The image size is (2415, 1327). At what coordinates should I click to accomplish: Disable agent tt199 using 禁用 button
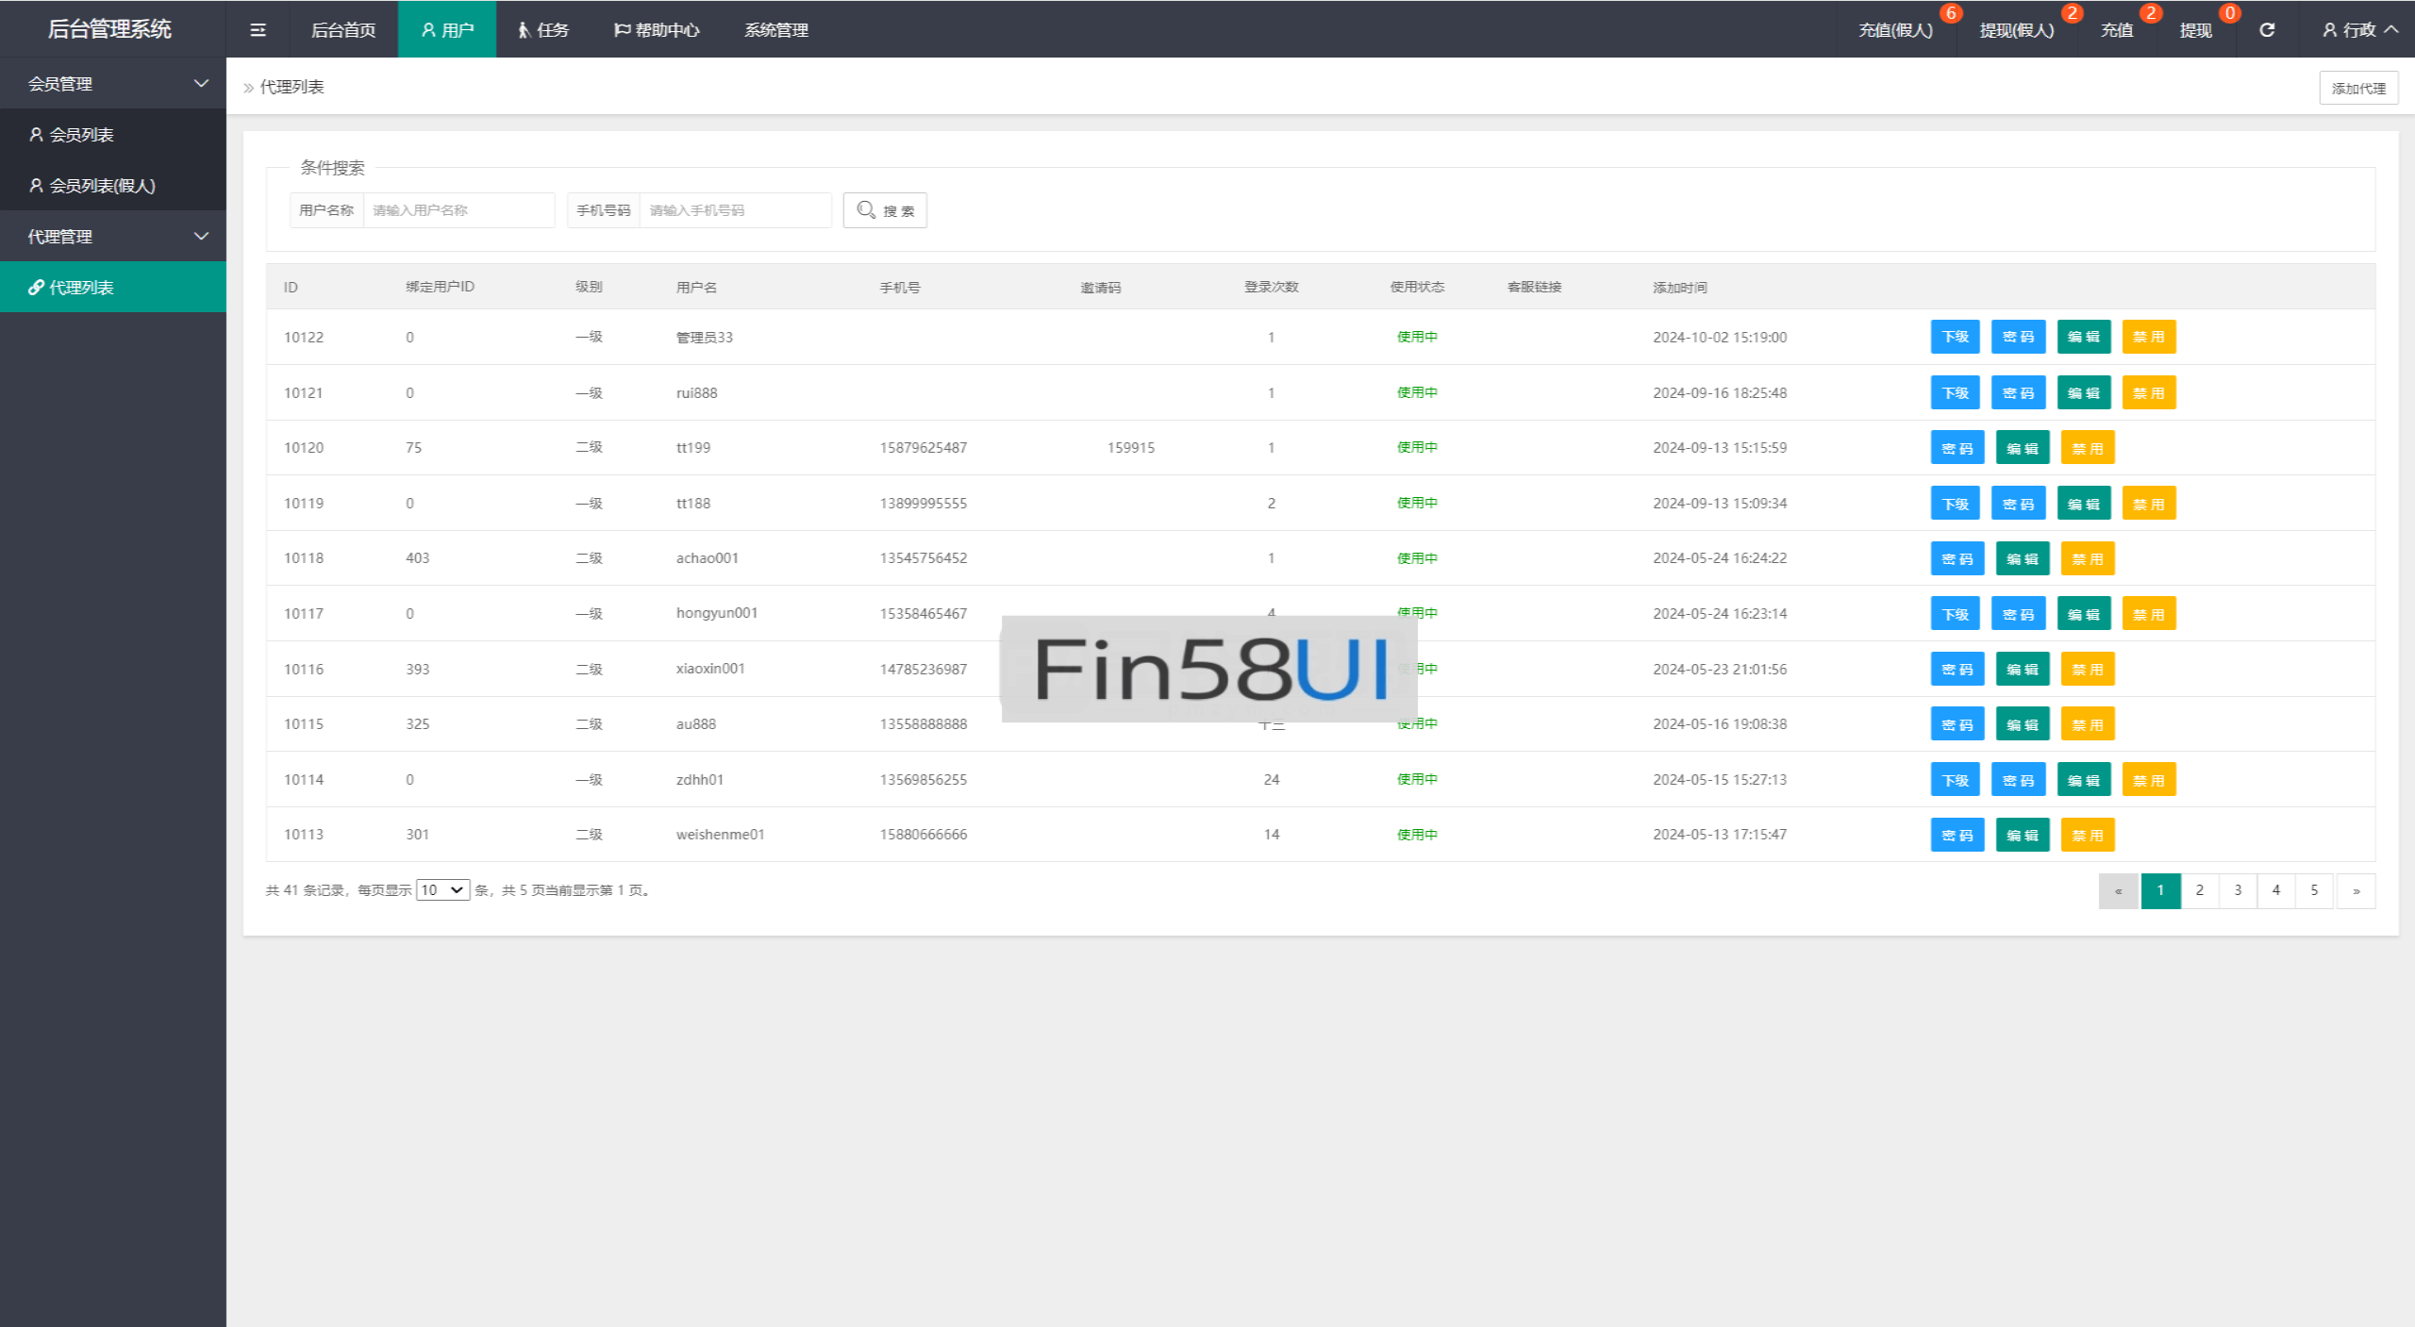pyautogui.click(x=2087, y=448)
